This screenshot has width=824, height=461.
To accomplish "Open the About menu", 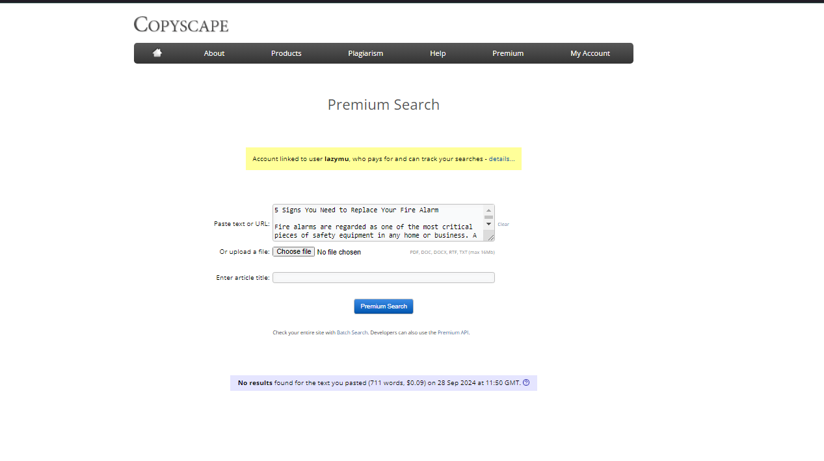I will coord(214,53).
